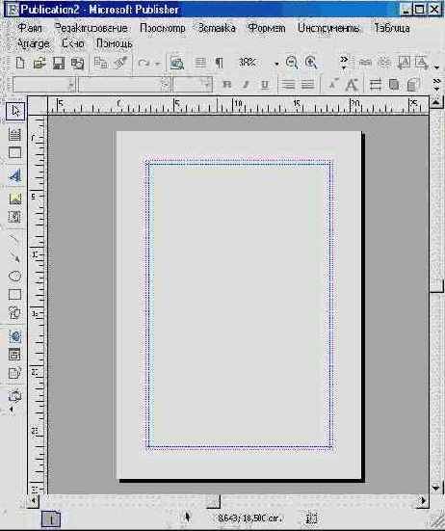Toggle Underline formatting
Viewport: 445px width, 531px height.
pos(265,84)
